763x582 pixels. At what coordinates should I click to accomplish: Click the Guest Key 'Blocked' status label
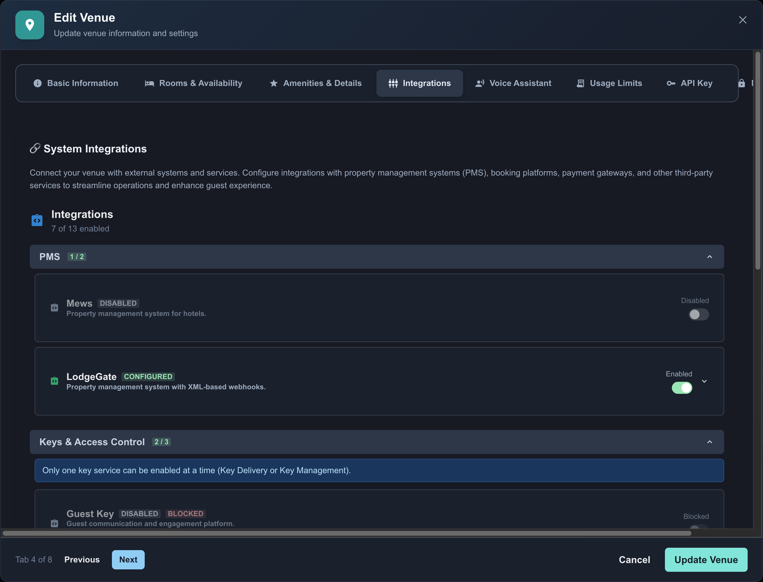click(x=696, y=516)
